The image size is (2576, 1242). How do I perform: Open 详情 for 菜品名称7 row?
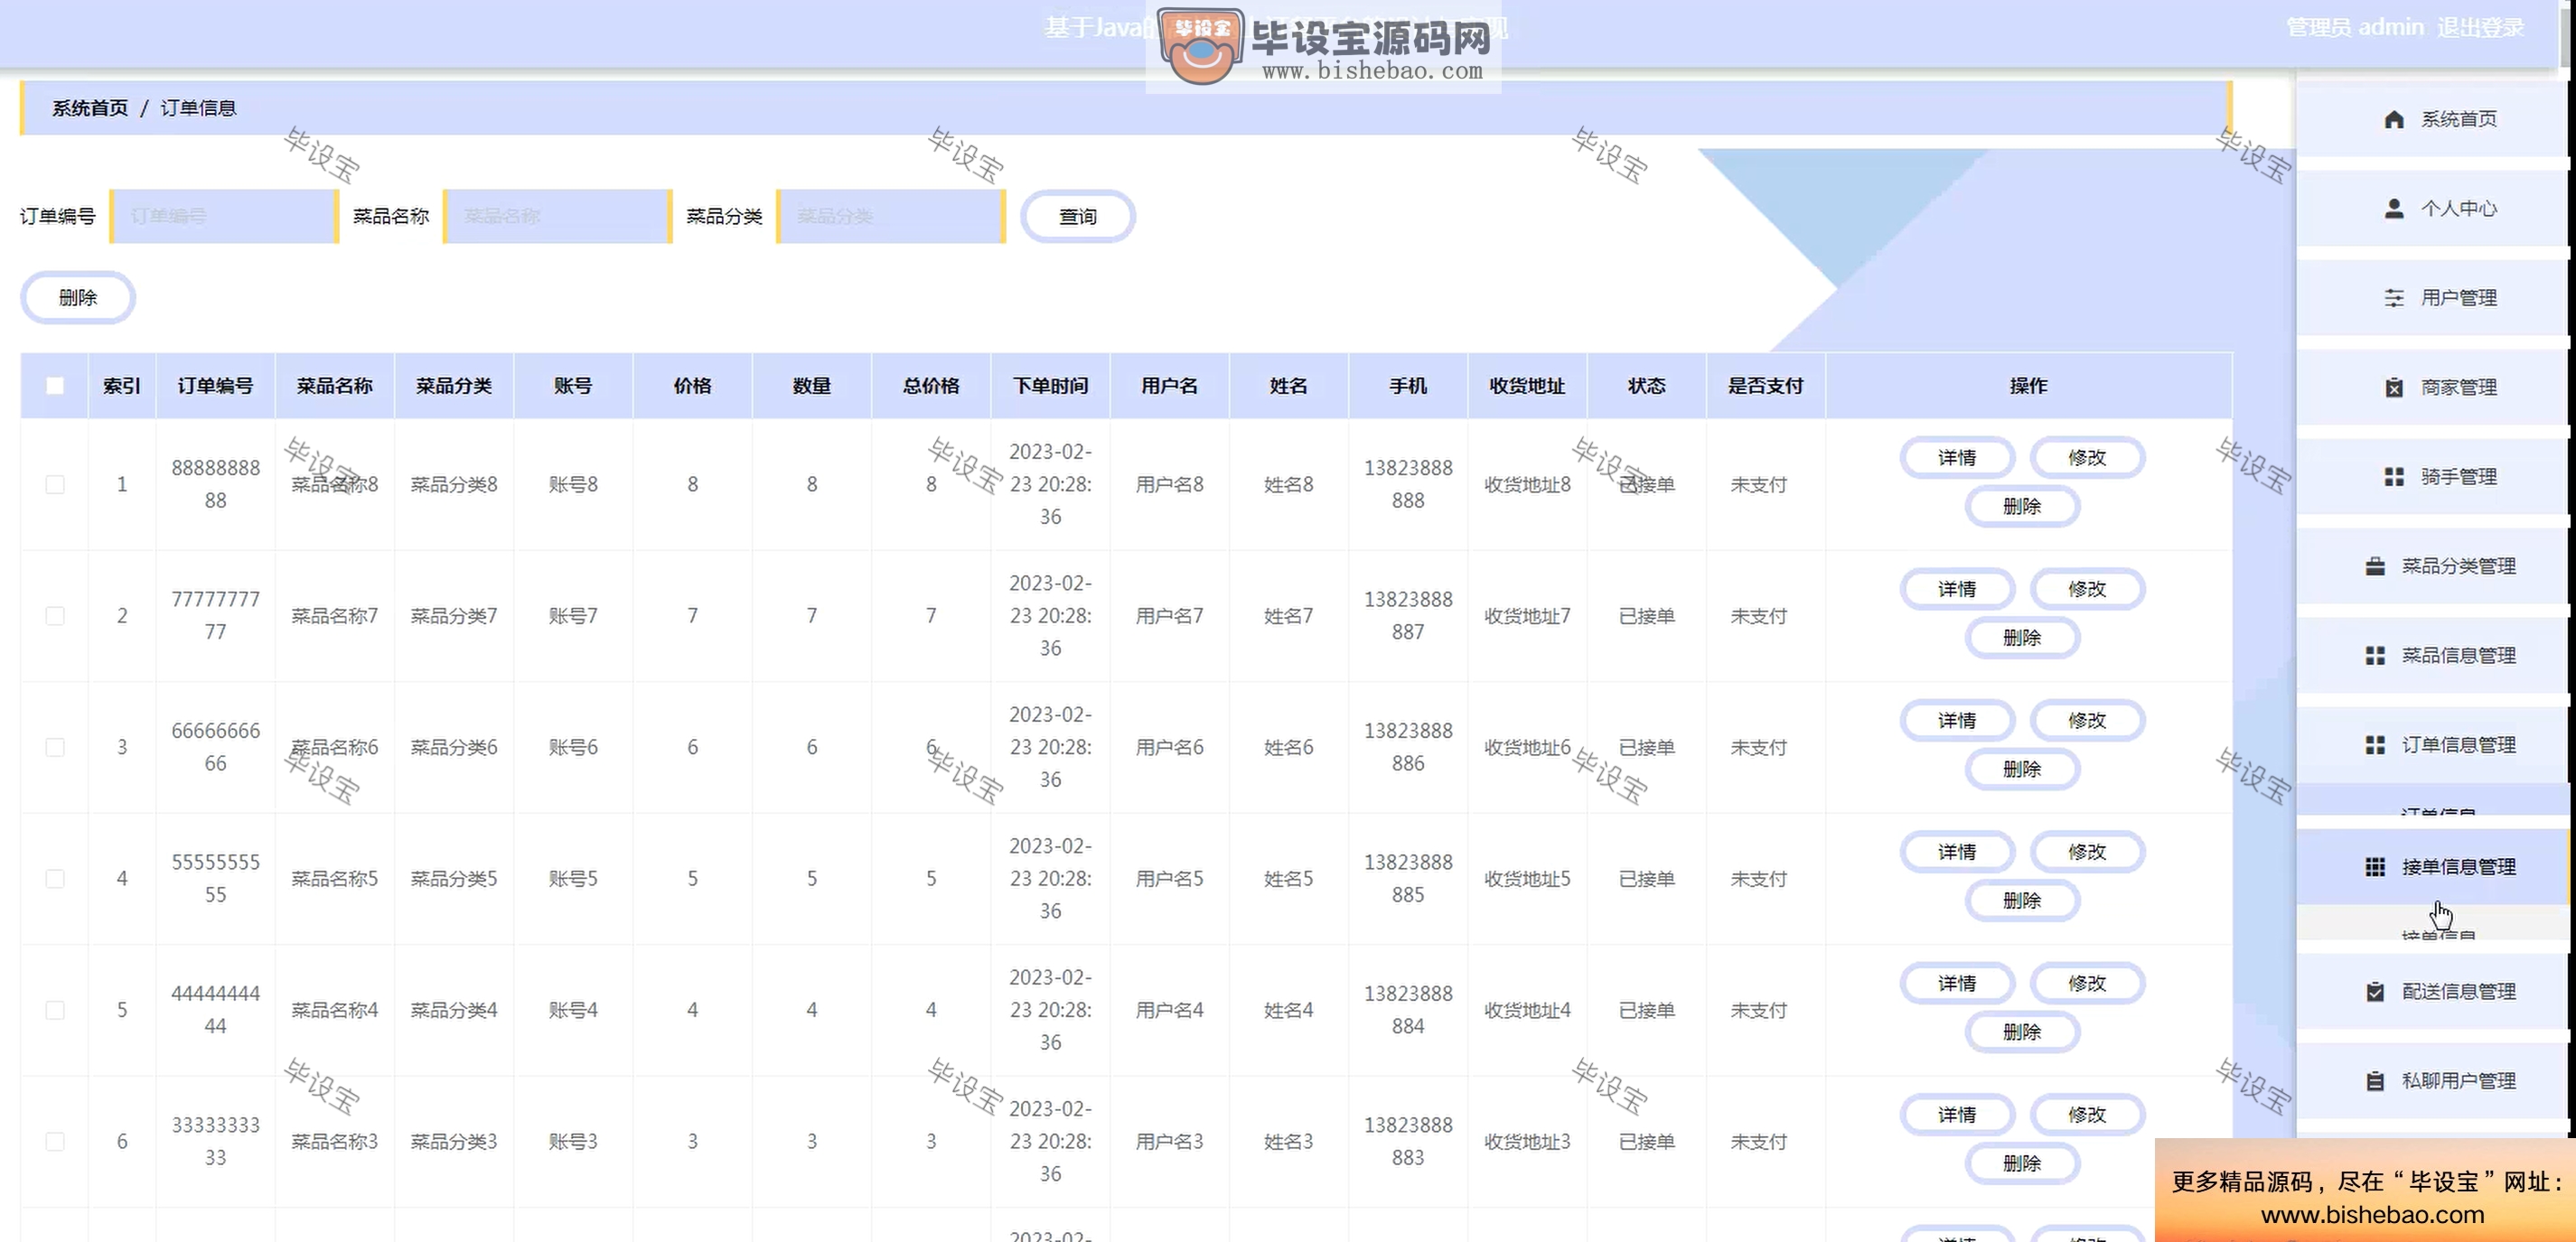[1957, 589]
